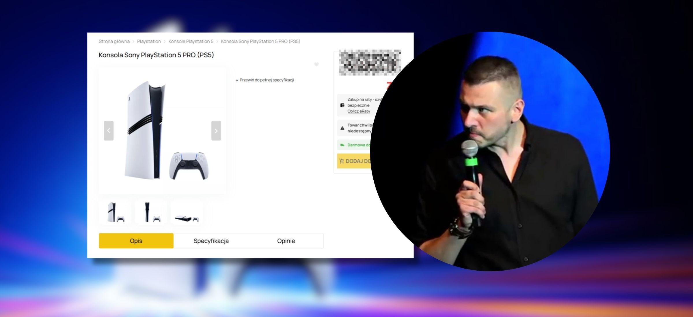This screenshot has height=317, width=693.
Task: Click Przewiń do pełnej specyfikacji link
Action: 265,80
